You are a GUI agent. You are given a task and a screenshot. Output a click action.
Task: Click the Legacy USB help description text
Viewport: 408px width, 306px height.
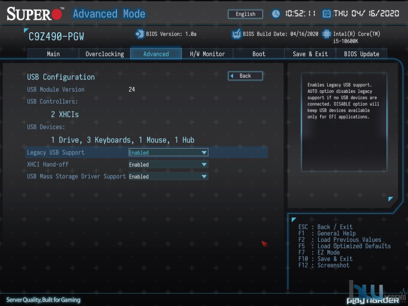click(343, 101)
